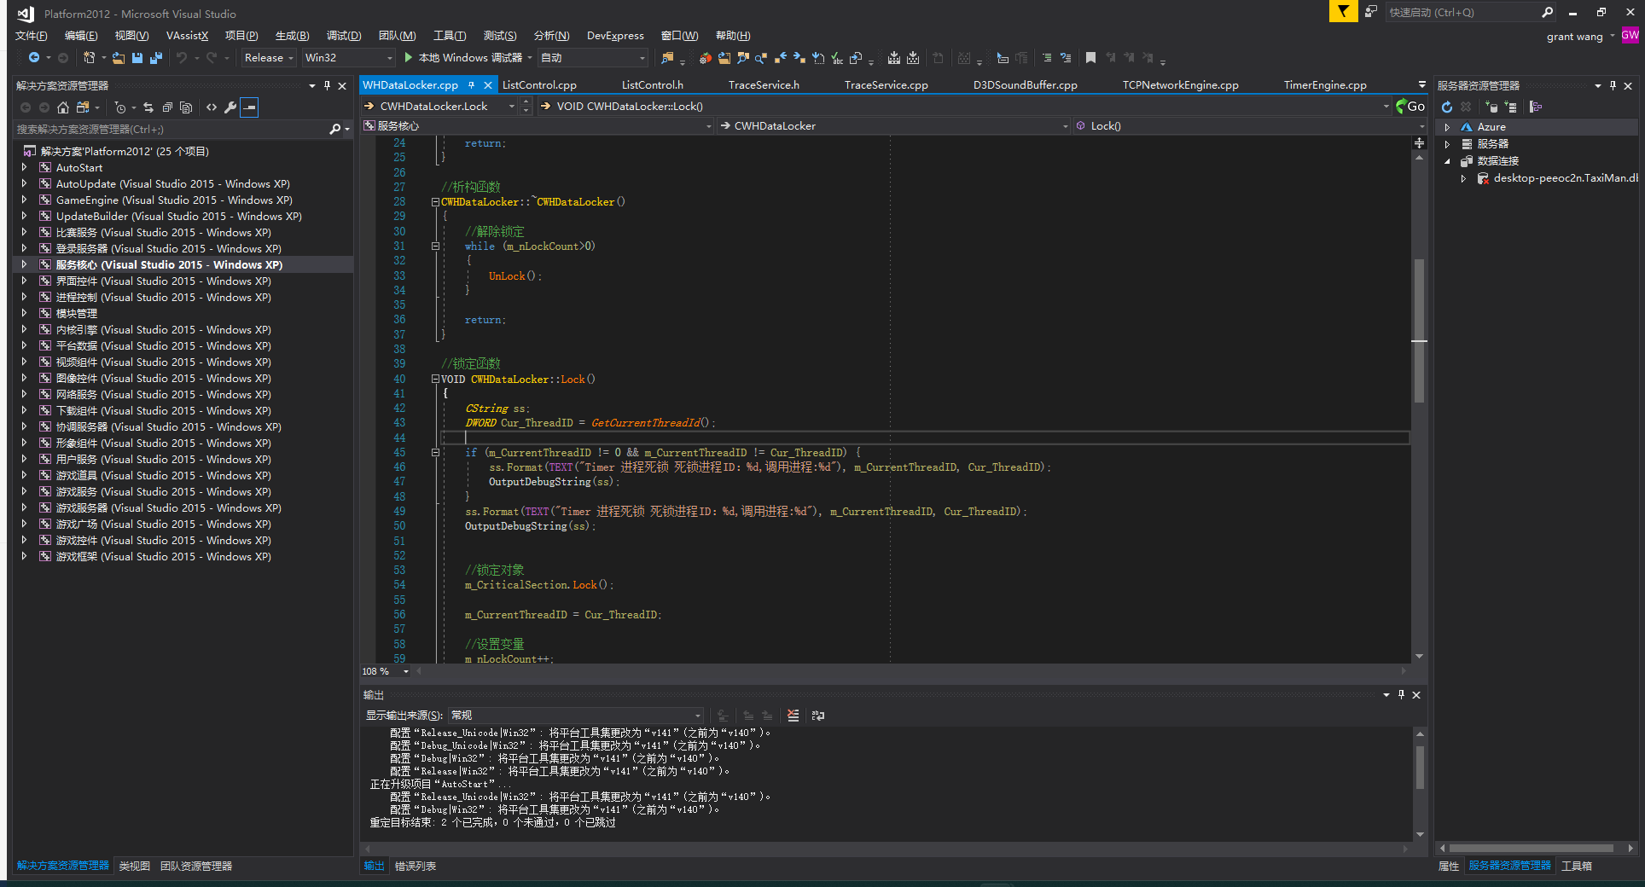Open the Win32 platform dropdown
Image resolution: width=1645 pixels, height=887 pixels.
click(349, 58)
